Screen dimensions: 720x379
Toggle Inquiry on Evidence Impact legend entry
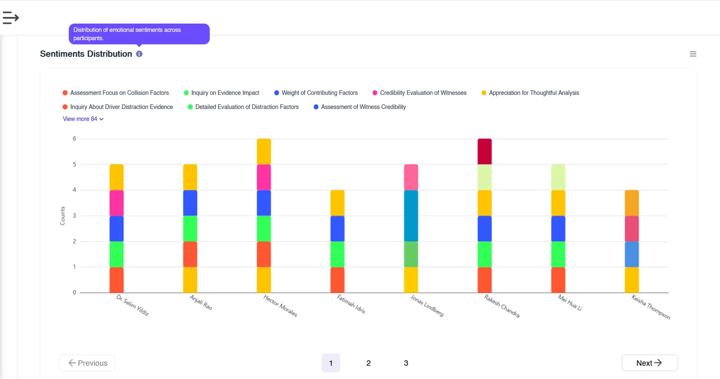tap(221, 93)
